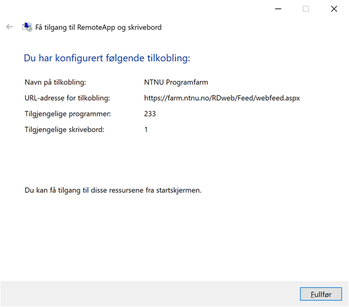
Task: Click the value 233 for available programs
Action: pos(150,114)
